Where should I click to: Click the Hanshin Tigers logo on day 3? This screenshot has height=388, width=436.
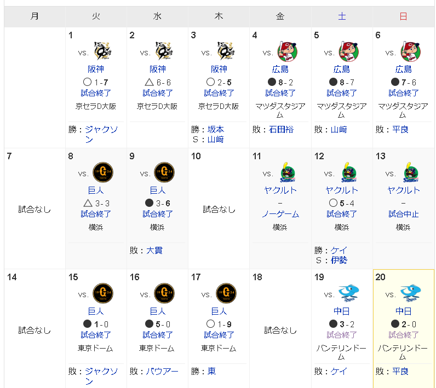pyautogui.click(x=226, y=51)
